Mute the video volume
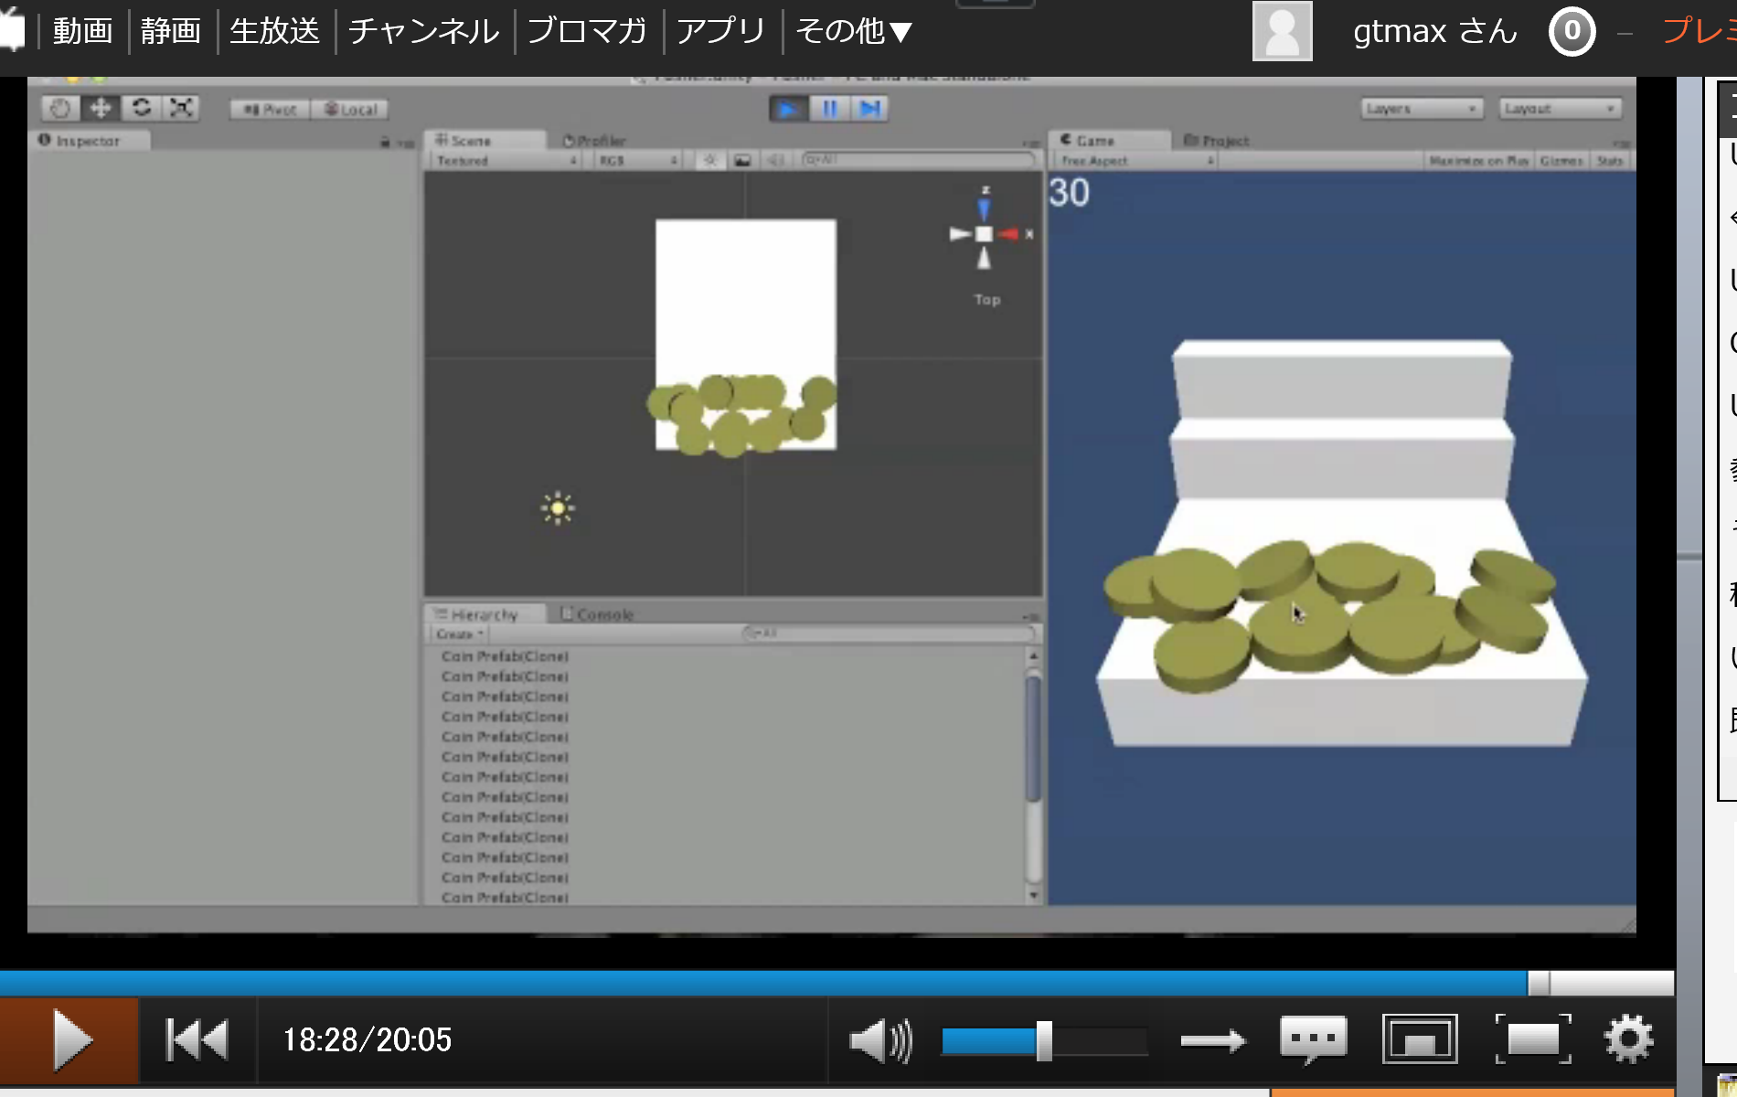Image resolution: width=1737 pixels, height=1097 pixels. point(880,1039)
